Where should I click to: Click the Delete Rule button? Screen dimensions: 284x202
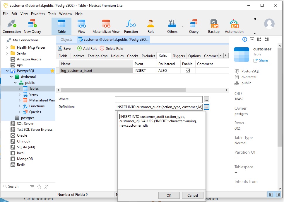coord(112,48)
